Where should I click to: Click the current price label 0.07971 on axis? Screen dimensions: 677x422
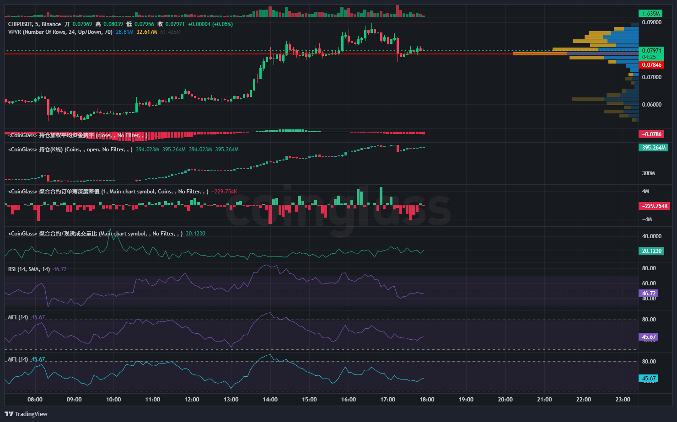coord(651,51)
